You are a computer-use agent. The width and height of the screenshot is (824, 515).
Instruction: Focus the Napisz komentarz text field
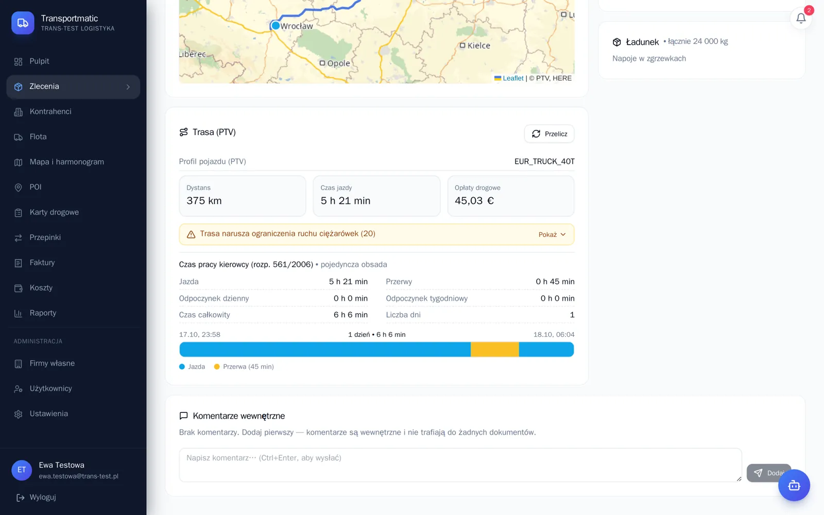pos(460,465)
